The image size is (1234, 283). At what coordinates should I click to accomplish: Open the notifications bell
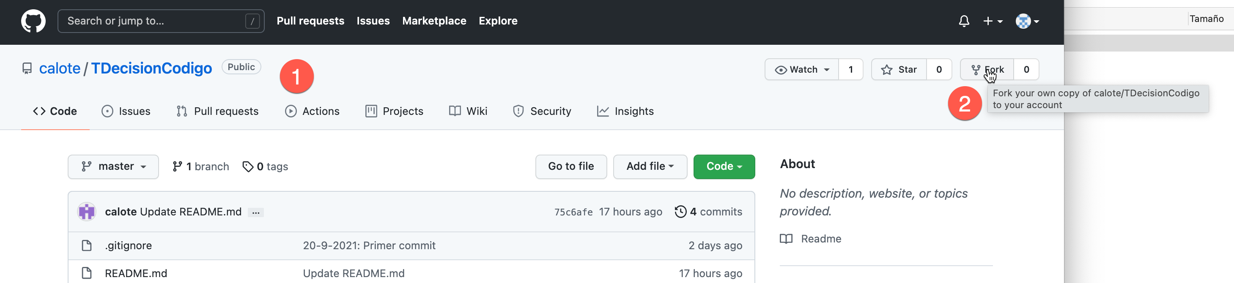tap(964, 21)
